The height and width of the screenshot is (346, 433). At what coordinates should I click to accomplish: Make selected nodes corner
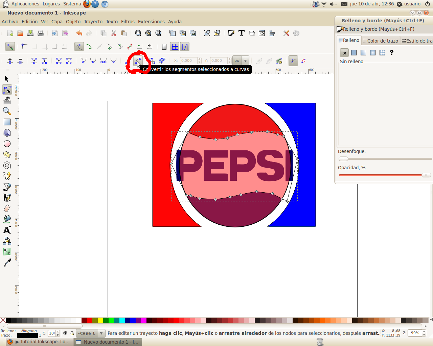click(x=83, y=61)
